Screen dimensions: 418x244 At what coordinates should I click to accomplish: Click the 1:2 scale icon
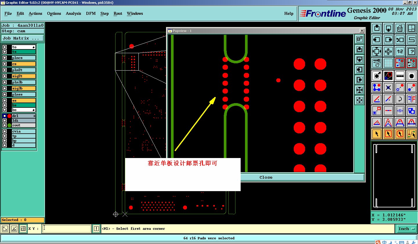pyautogui.click(x=400, y=51)
